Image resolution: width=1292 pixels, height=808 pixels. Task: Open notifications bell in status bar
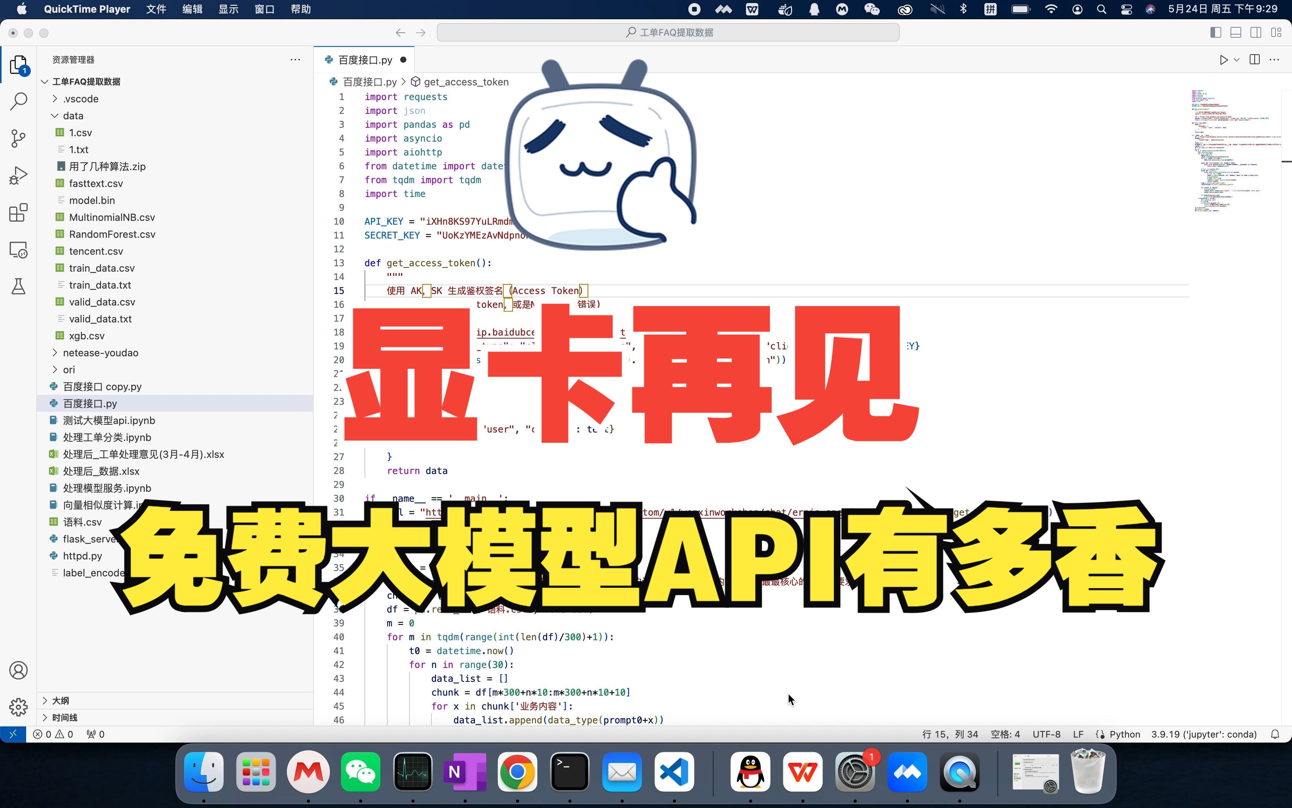(1275, 734)
